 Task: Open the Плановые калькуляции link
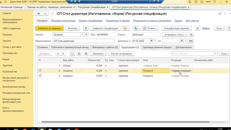63,21
